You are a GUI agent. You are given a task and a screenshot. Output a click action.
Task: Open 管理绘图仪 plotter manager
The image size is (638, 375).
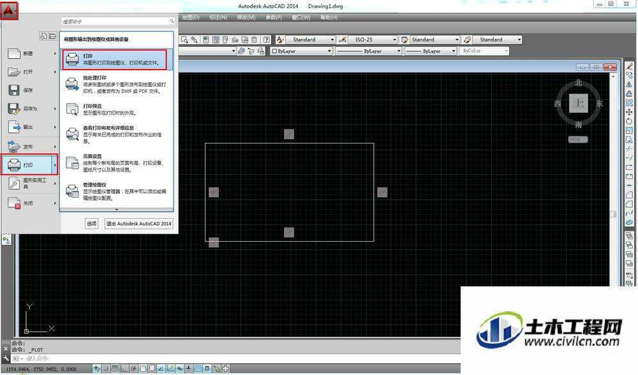pos(116,191)
